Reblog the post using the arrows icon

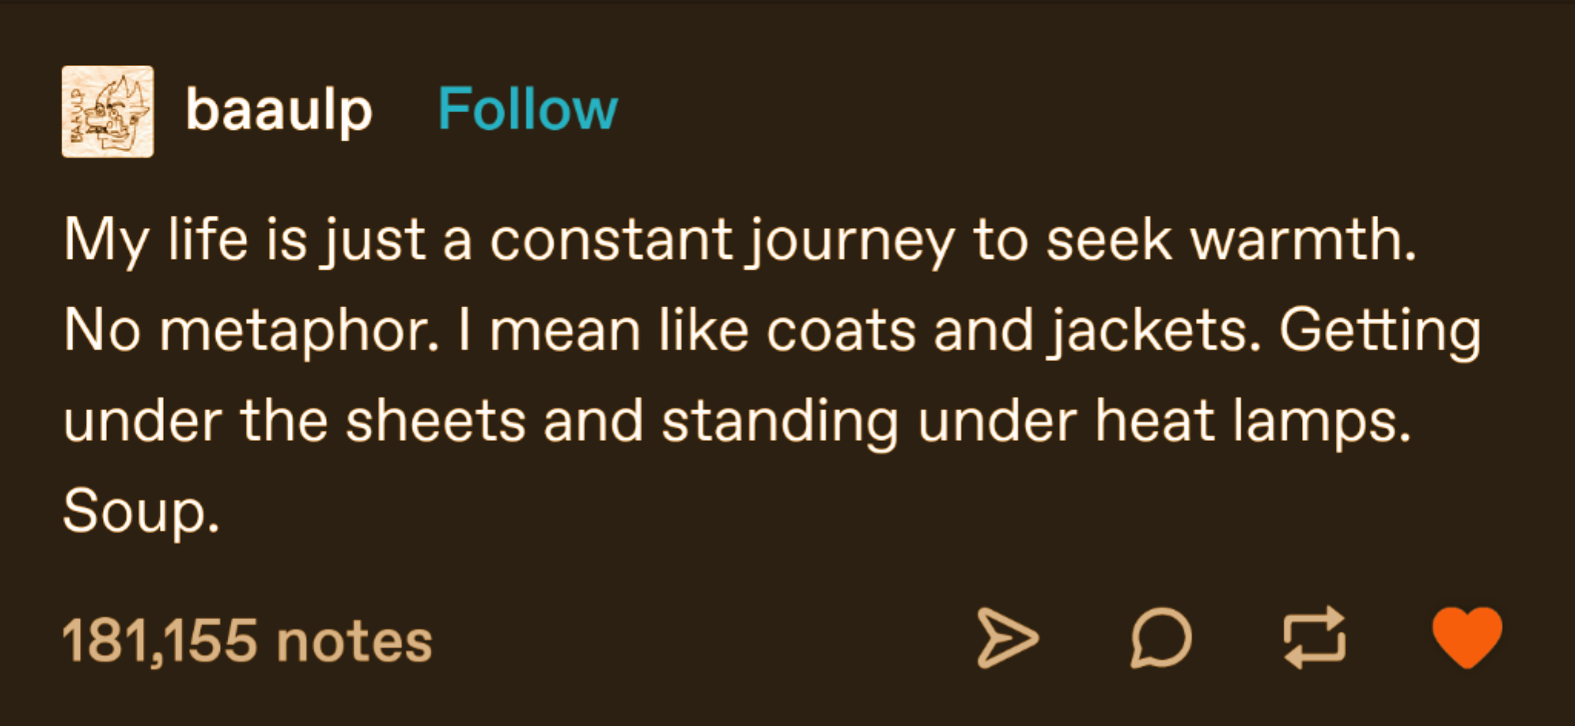1314,638
